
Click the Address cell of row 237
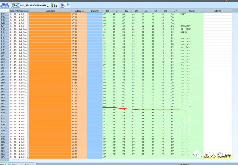pos(79,14)
